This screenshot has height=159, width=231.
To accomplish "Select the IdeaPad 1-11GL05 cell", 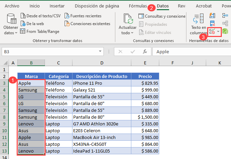I will pyautogui.click(x=102, y=151).
